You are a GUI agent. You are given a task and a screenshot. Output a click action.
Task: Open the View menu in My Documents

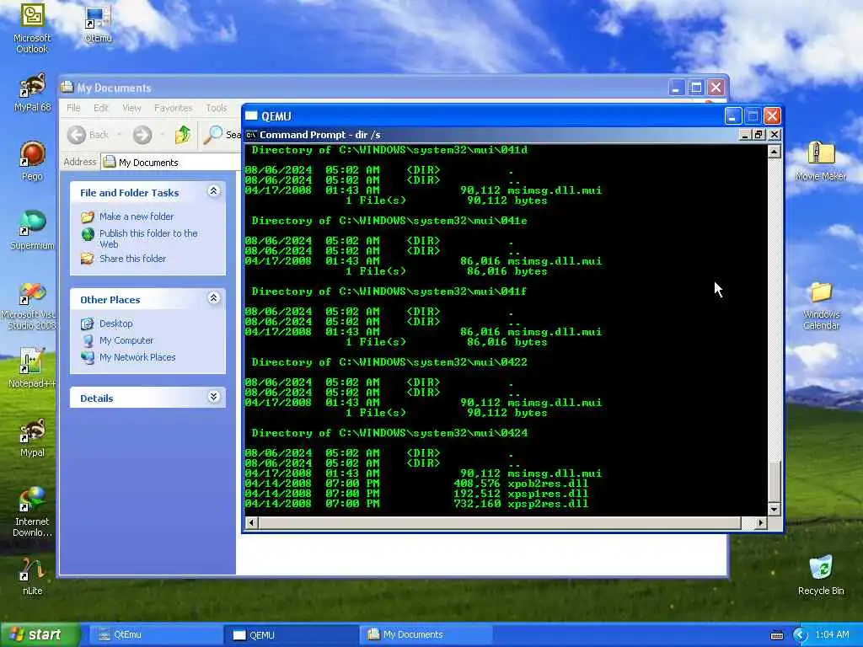[x=131, y=108]
